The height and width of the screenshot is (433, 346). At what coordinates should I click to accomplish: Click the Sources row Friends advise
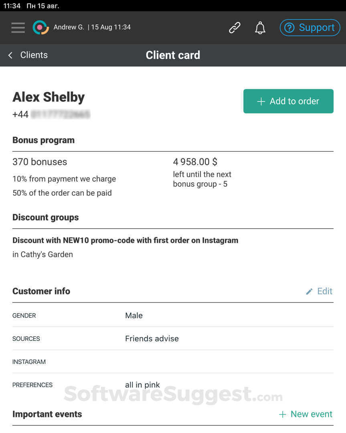[x=152, y=339]
